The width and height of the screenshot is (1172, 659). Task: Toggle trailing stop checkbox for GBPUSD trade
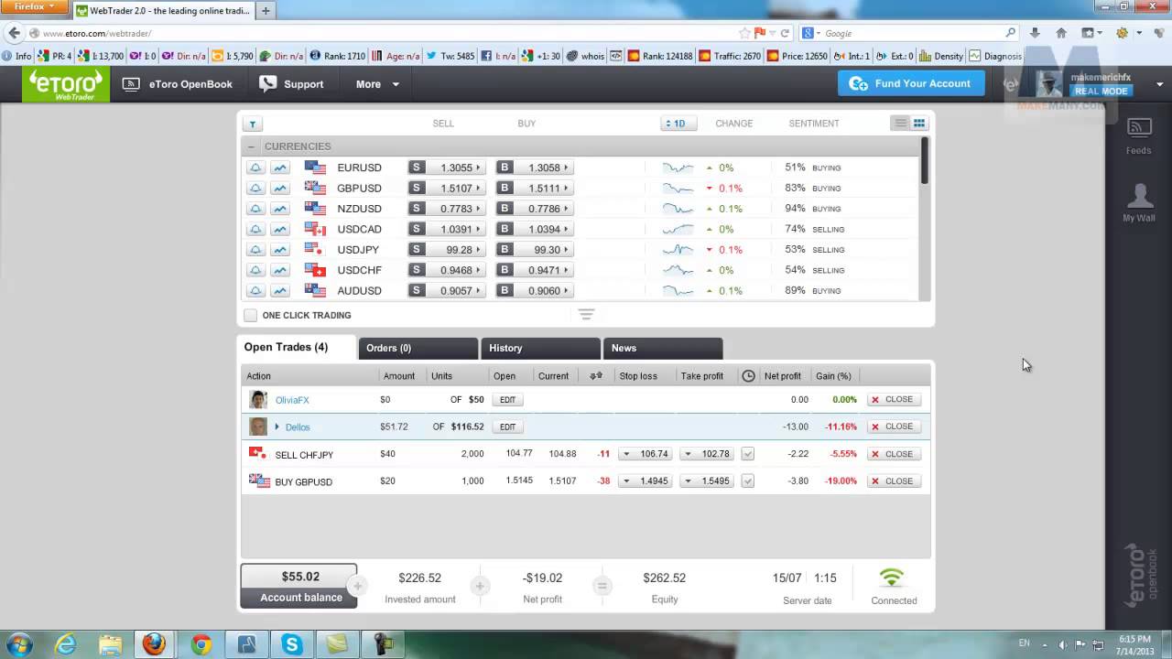(747, 481)
